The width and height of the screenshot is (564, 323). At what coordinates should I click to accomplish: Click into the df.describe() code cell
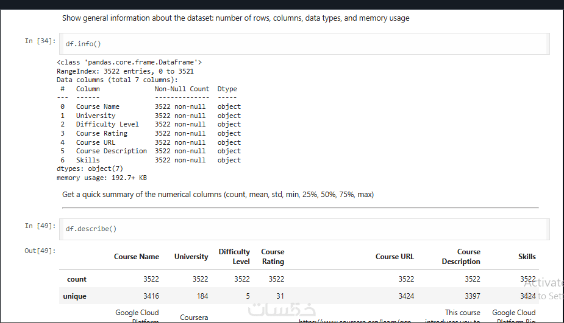305,229
